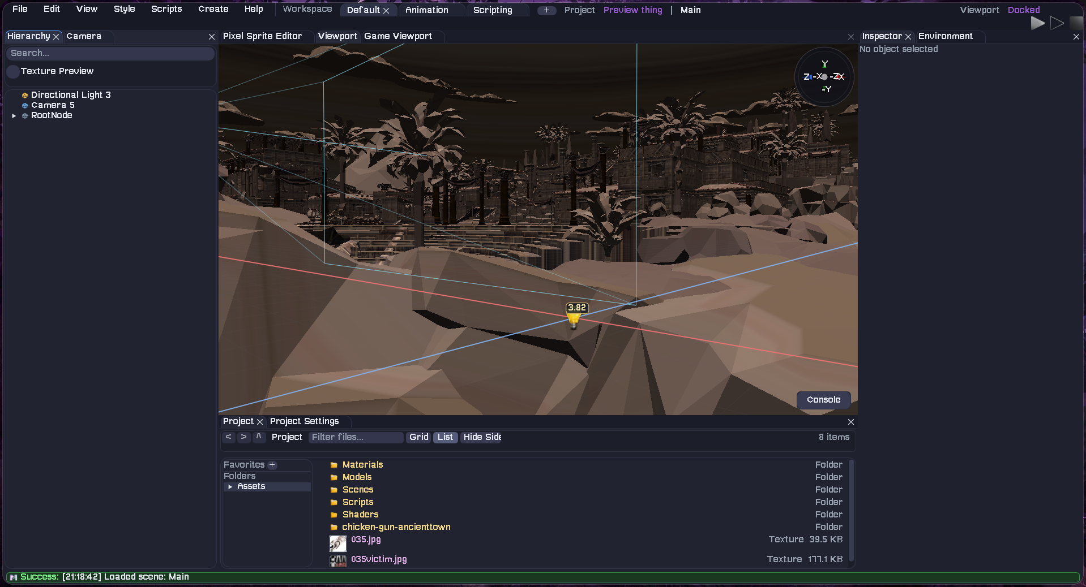Click the up-directory arrow in the Project panel
The image size is (1086, 587).
coord(259,437)
